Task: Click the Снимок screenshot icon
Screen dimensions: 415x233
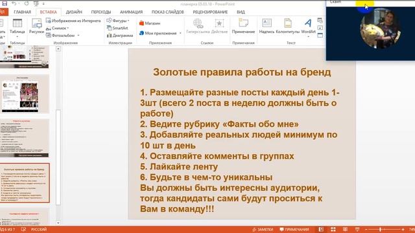Action: [x=49, y=28]
